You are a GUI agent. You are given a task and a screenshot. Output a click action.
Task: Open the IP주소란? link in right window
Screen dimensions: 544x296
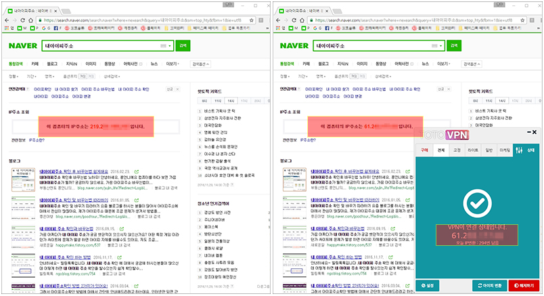click(x=308, y=140)
